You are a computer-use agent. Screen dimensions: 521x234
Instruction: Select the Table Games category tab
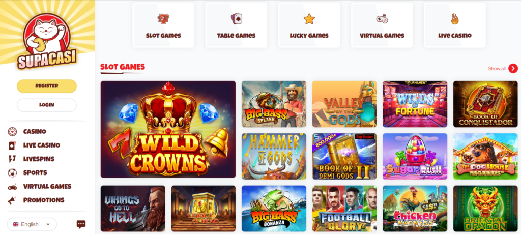click(236, 25)
